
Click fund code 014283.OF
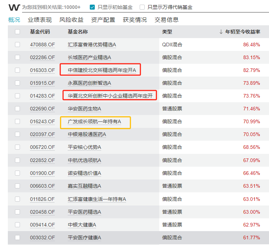[42, 96]
